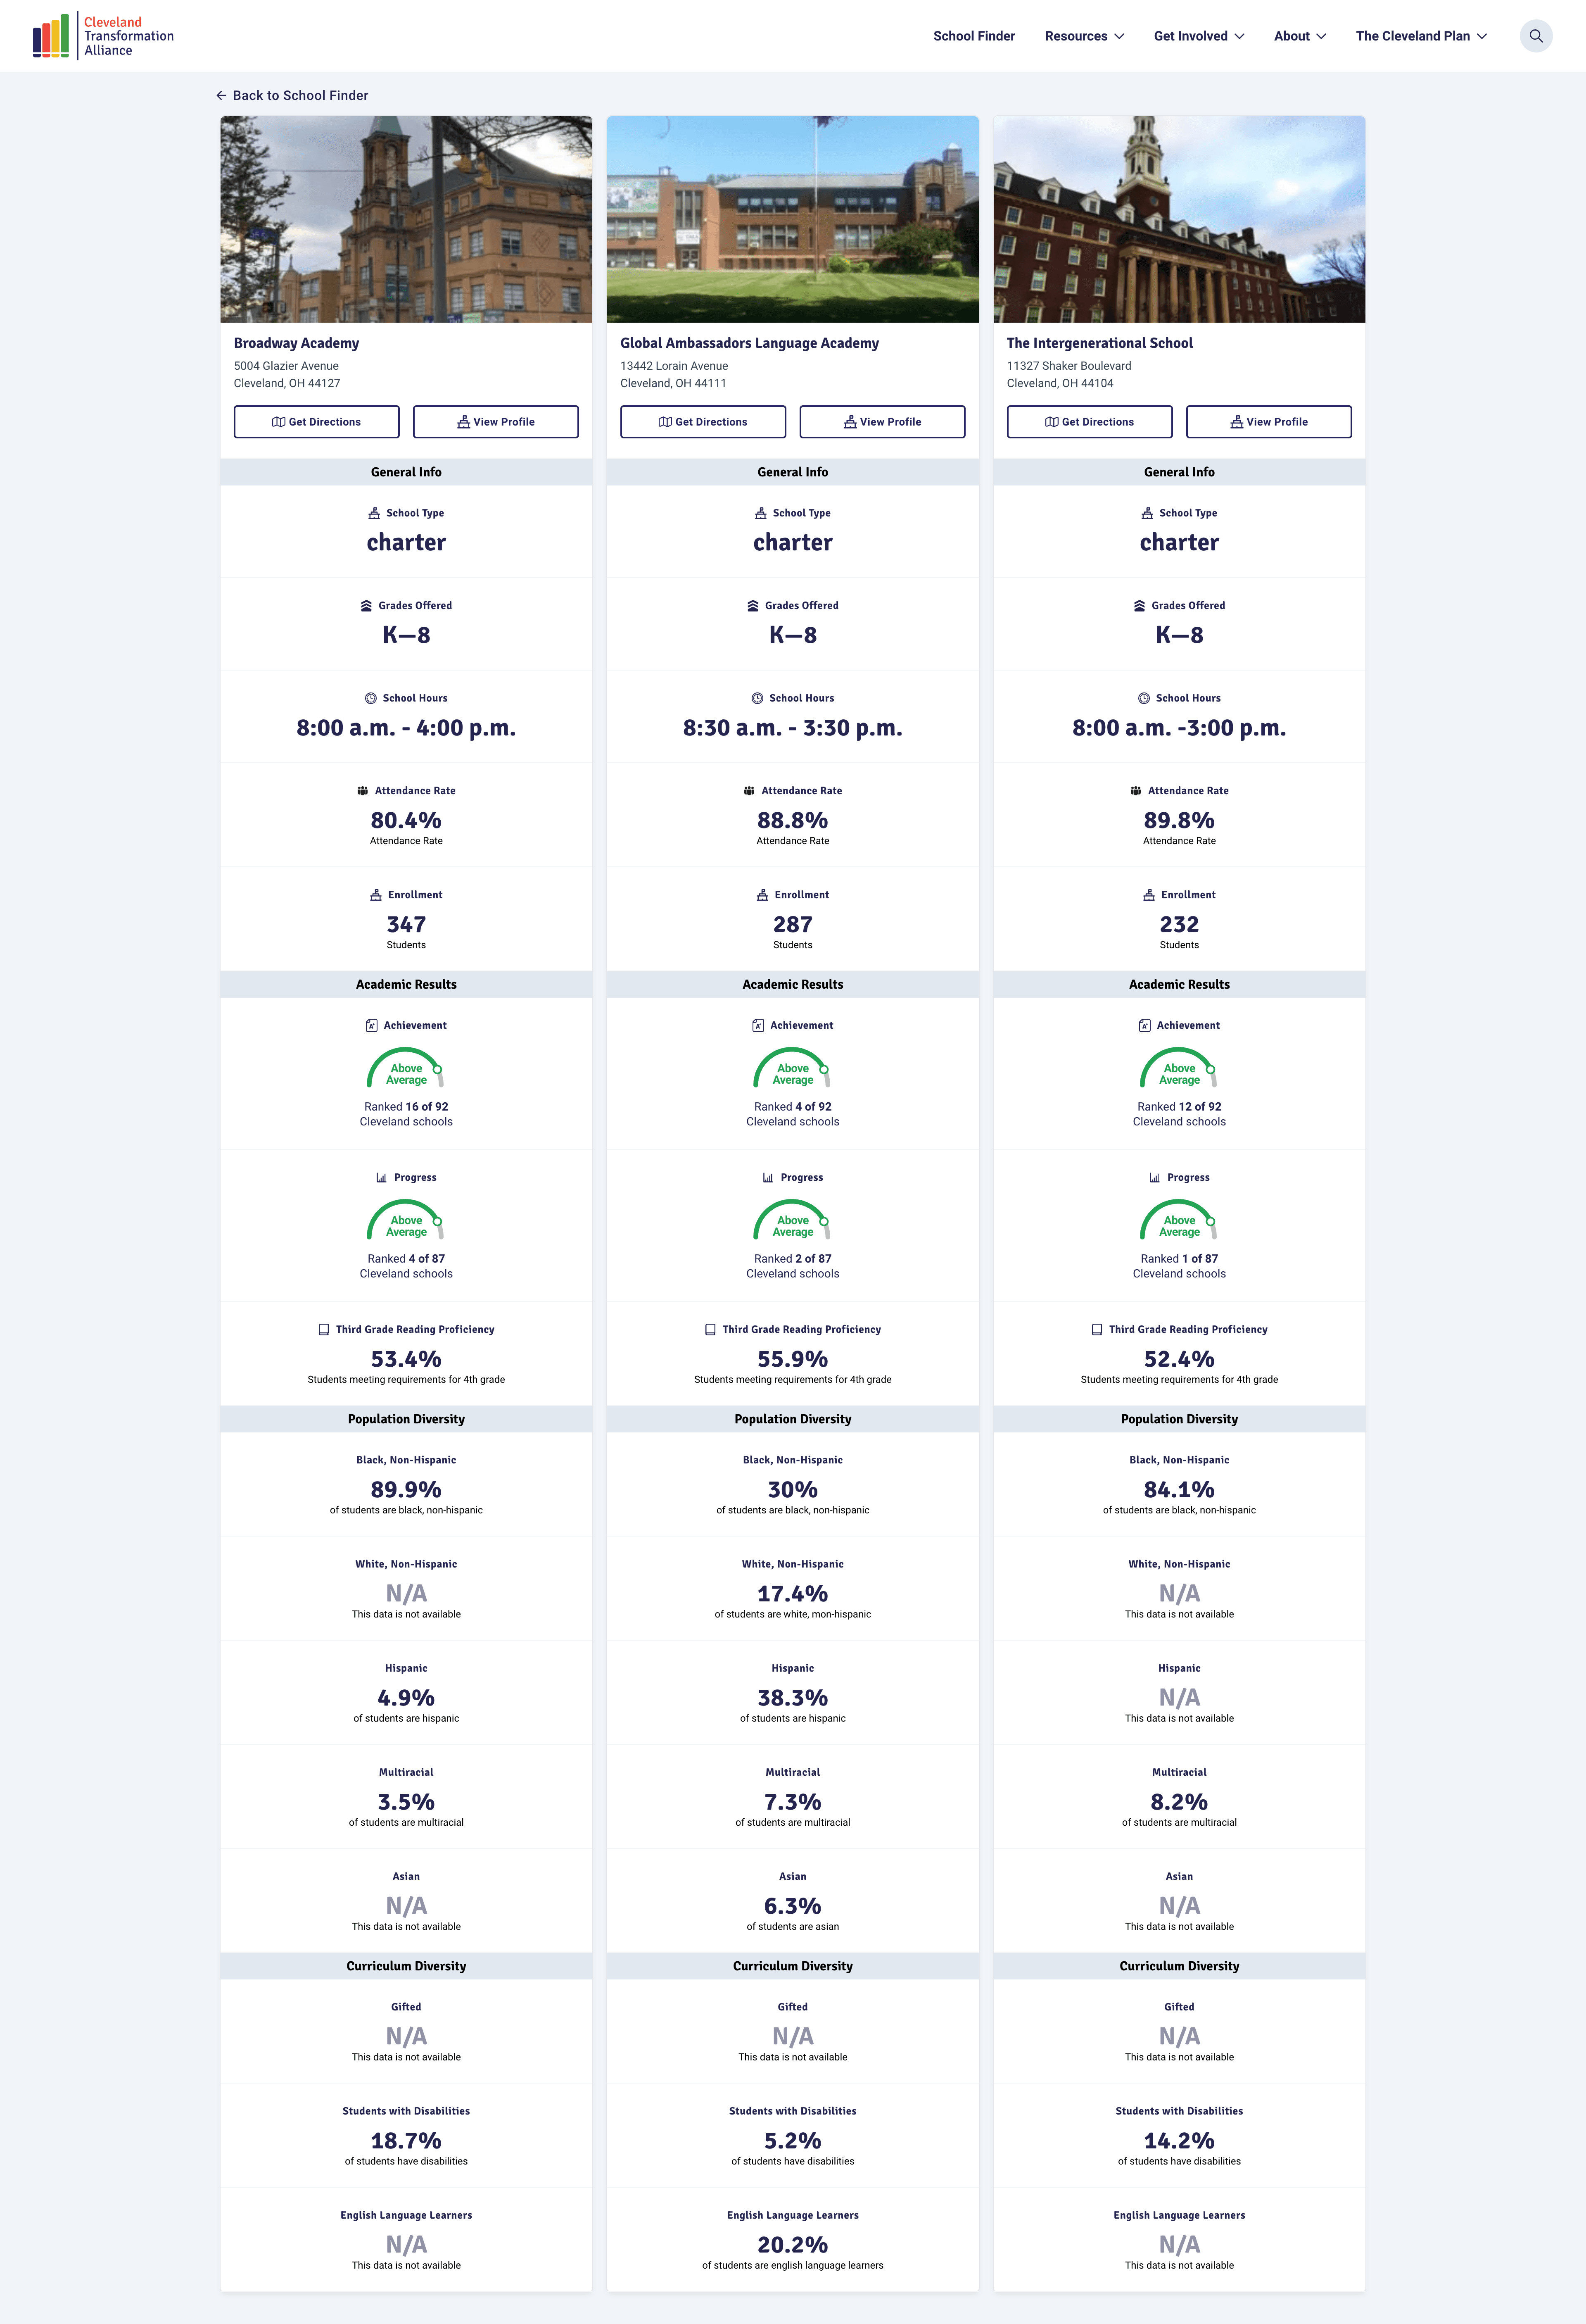
Task: Click The Intergenerational School's Progress chart icon
Action: 1154,1178
